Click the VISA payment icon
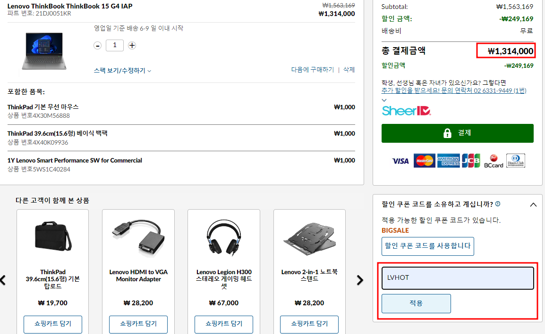The image size is (545, 334). pyautogui.click(x=400, y=161)
